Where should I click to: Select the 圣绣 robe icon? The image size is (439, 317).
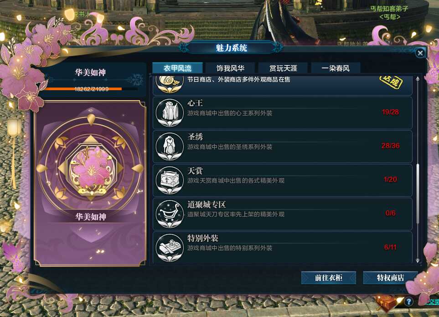pyautogui.click(x=170, y=146)
